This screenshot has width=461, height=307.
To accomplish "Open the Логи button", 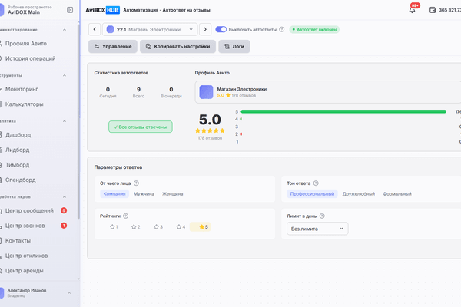I will [234, 46].
